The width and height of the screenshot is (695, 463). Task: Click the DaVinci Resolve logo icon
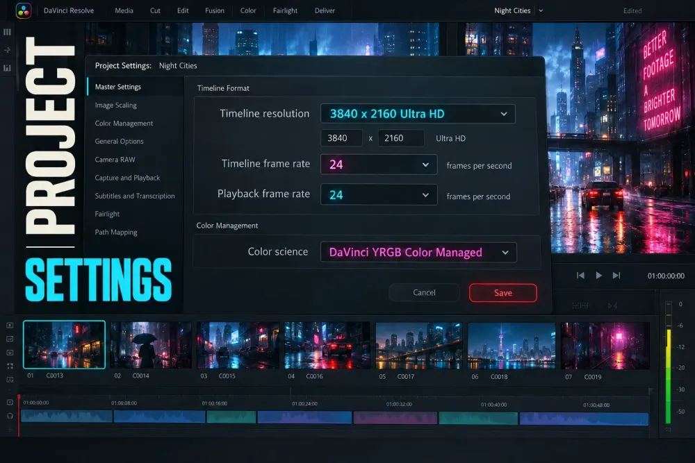pyautogui.click(x=24, y=10)
